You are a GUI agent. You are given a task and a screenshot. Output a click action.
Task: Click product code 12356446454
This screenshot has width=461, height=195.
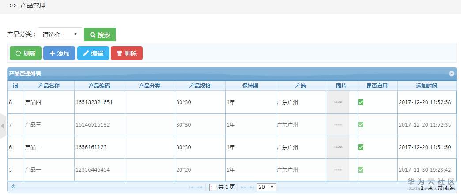[x=93, y=170]
